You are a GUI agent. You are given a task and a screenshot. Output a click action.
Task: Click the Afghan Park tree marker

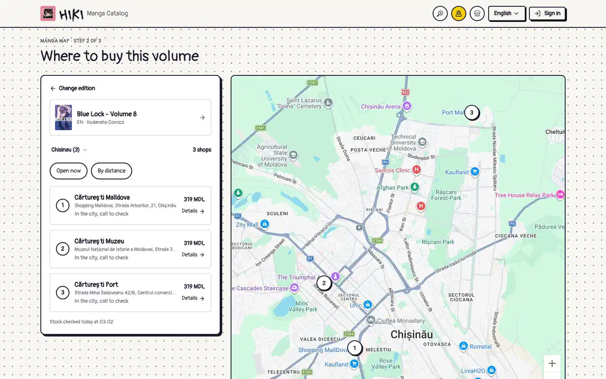415,187
